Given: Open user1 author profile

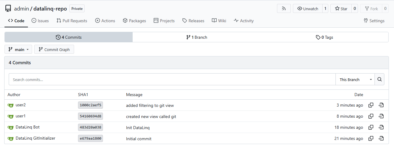Looking at the screenshot, I should 21,116.
